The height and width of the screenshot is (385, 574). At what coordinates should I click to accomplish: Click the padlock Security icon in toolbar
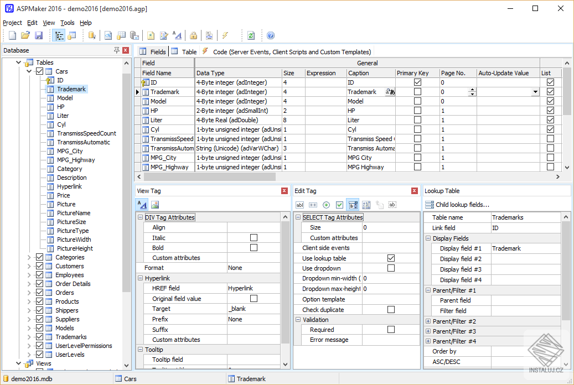coord(193,35)
